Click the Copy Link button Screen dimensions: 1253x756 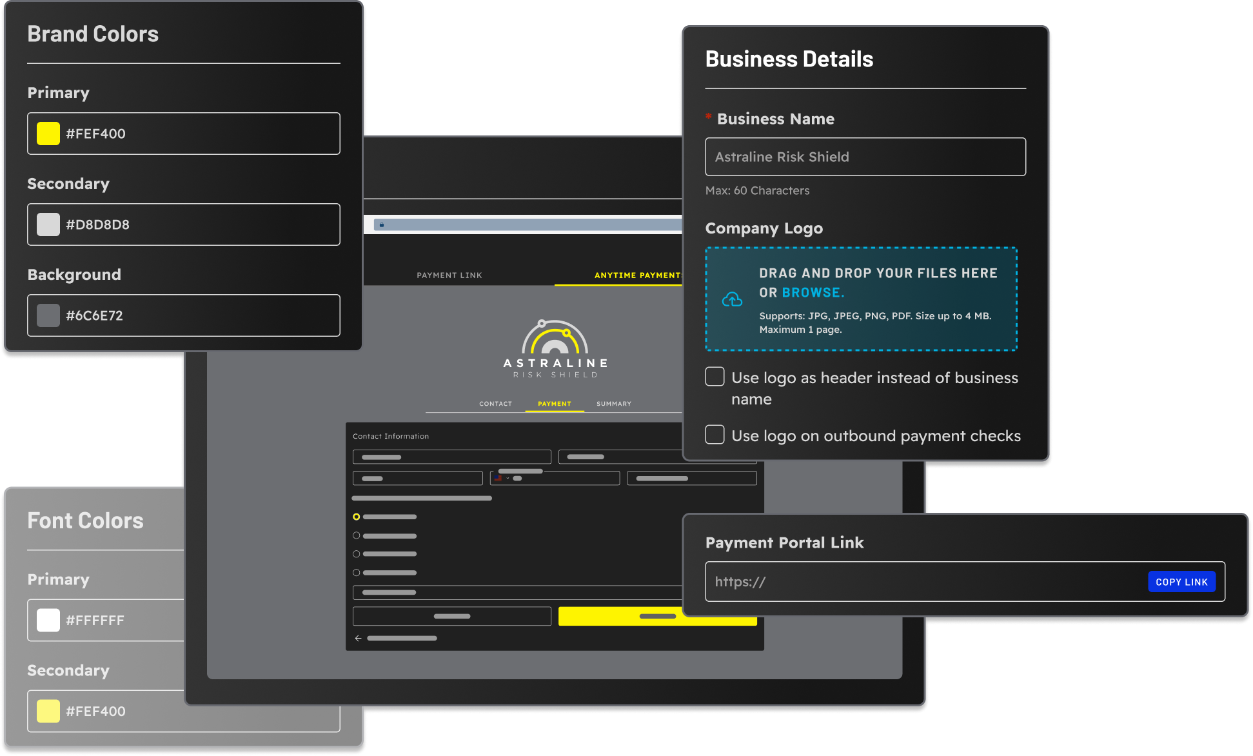[x=1182, y=581]
